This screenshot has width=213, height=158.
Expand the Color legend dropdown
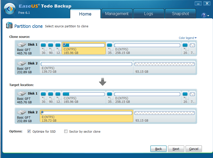188,38
